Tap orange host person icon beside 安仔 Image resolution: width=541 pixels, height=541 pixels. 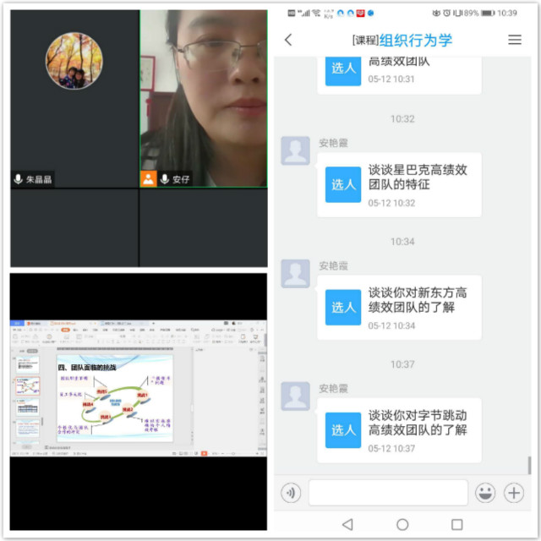(x=149, y=179)
